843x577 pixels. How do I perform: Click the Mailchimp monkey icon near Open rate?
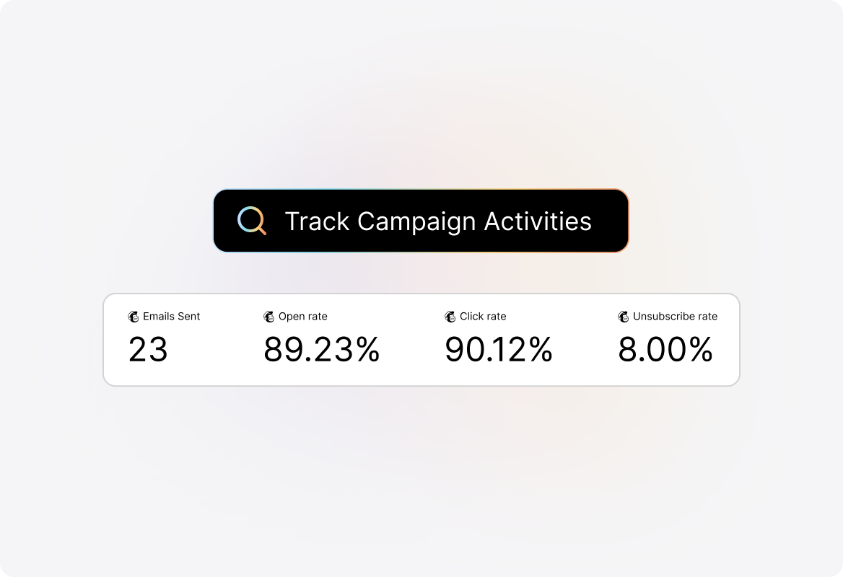[267, 316]
